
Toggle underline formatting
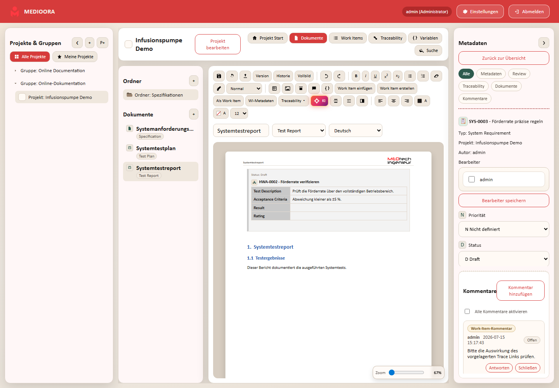point(375,76)
